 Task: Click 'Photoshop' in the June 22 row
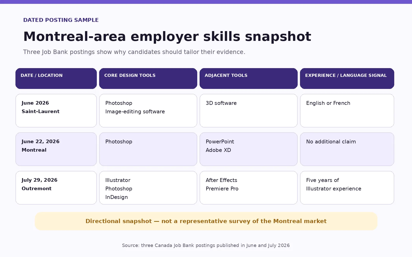pyautogui.click(x=119, y=142)
